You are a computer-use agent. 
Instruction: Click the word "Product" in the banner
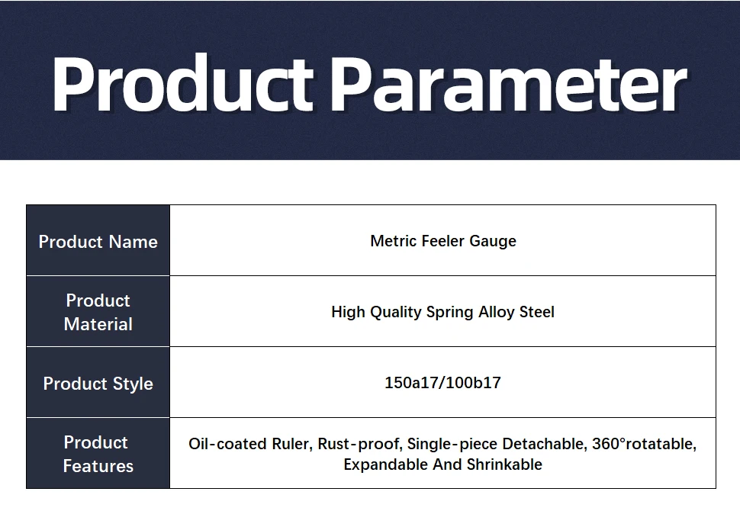(182, 84)
